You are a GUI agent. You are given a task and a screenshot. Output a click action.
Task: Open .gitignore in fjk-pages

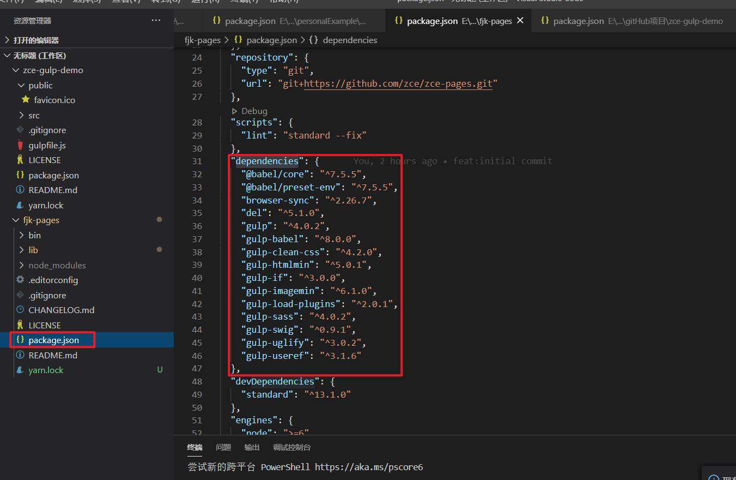(x=47, y=296)
